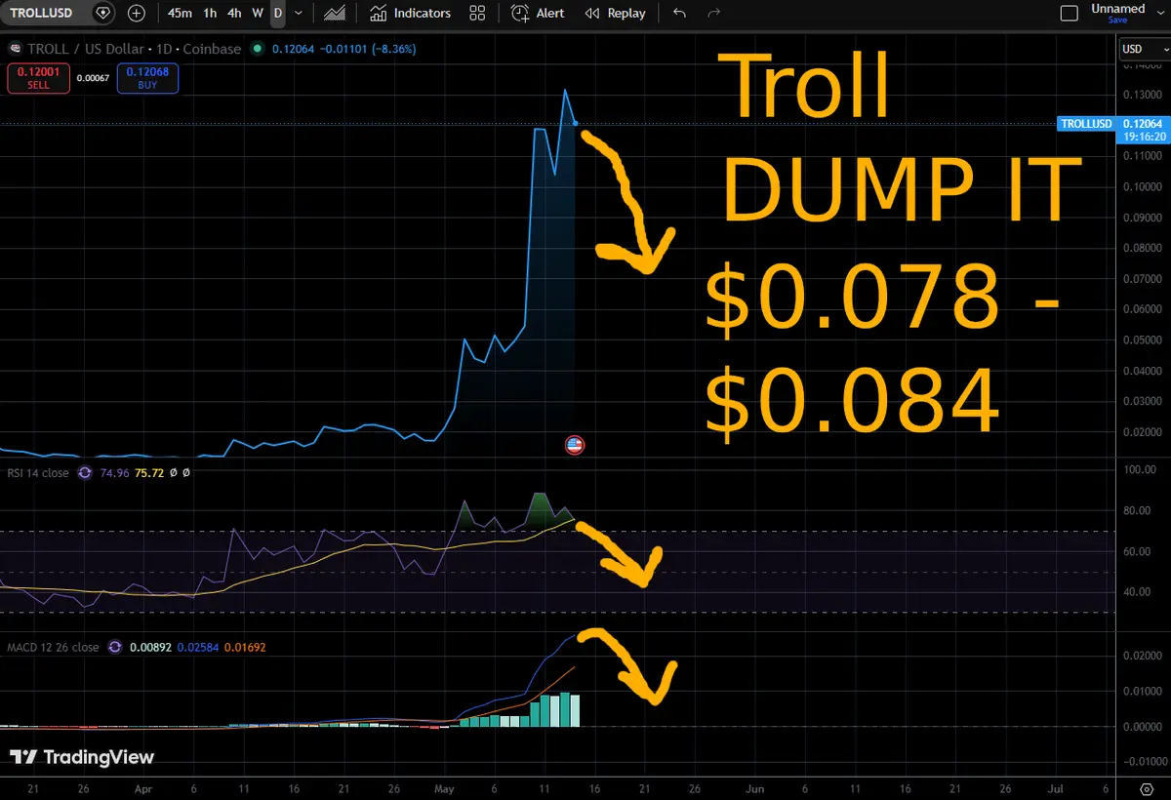Open the TROLLUSD symbol search box

[x=43, y=14]
